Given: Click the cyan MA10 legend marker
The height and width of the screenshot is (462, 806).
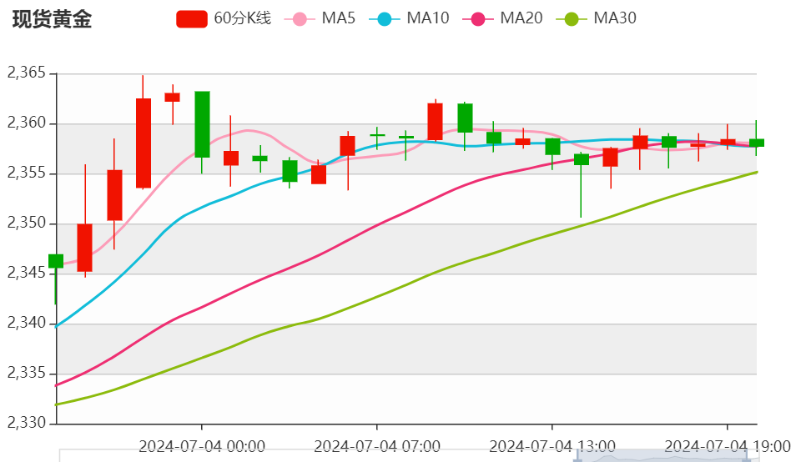Looking at the screenshot, I should point(384,19).
